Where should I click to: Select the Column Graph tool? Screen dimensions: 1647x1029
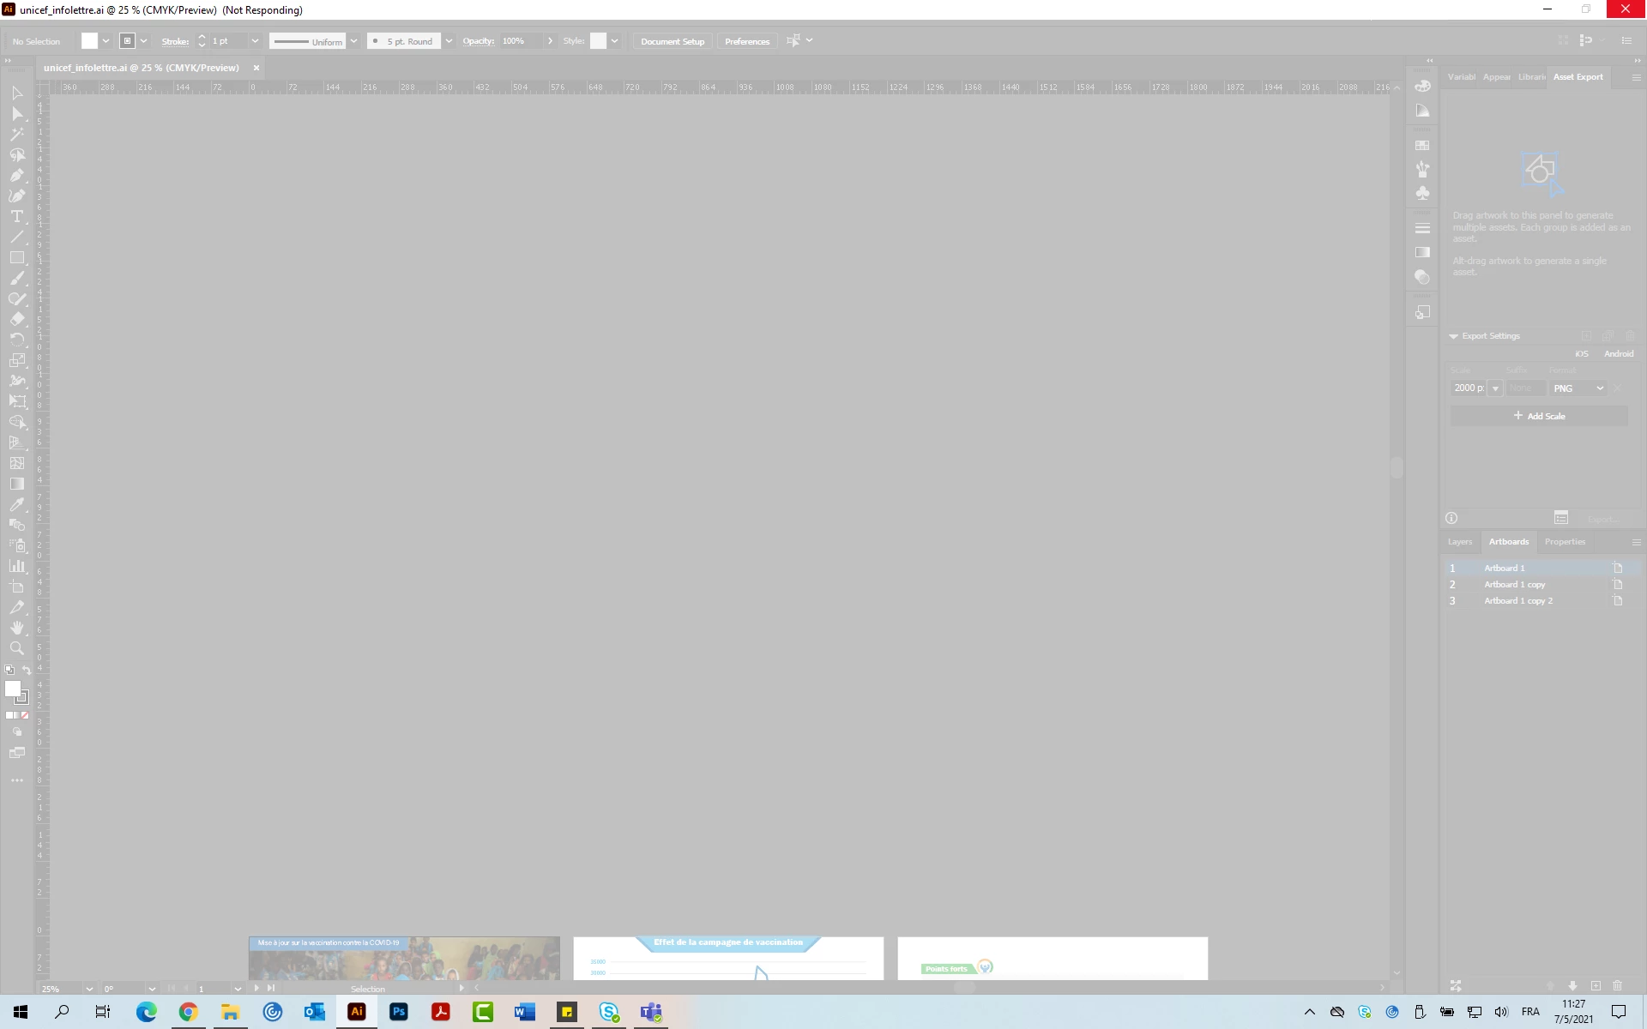pos(16,566)
